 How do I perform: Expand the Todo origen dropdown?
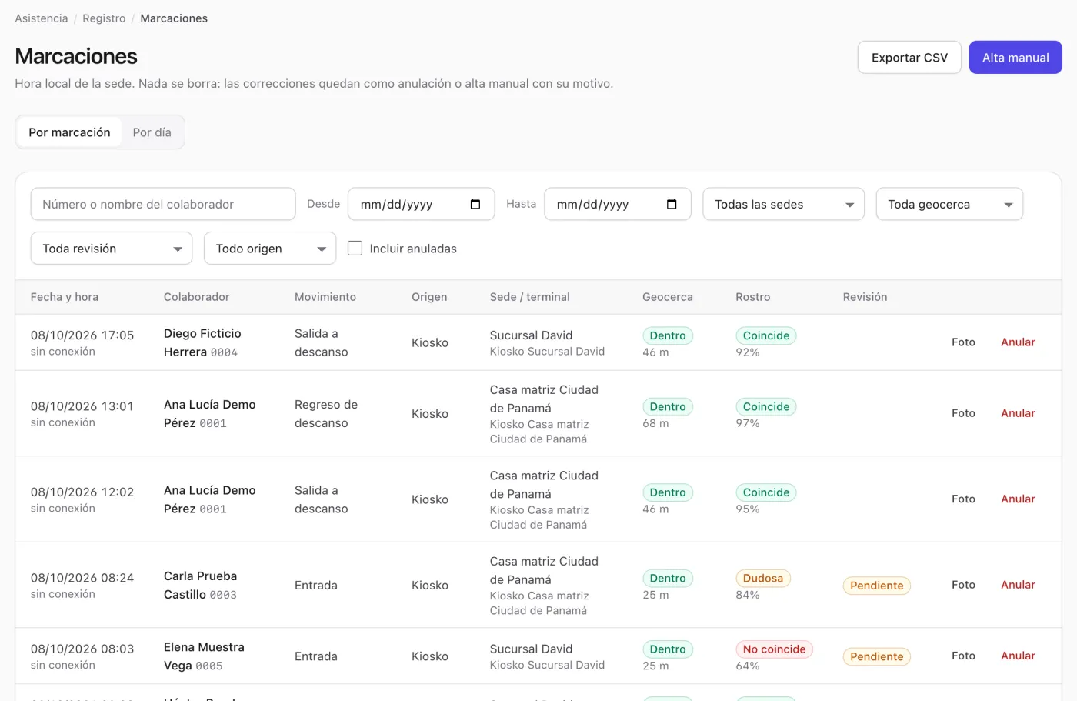click(270, 249)
